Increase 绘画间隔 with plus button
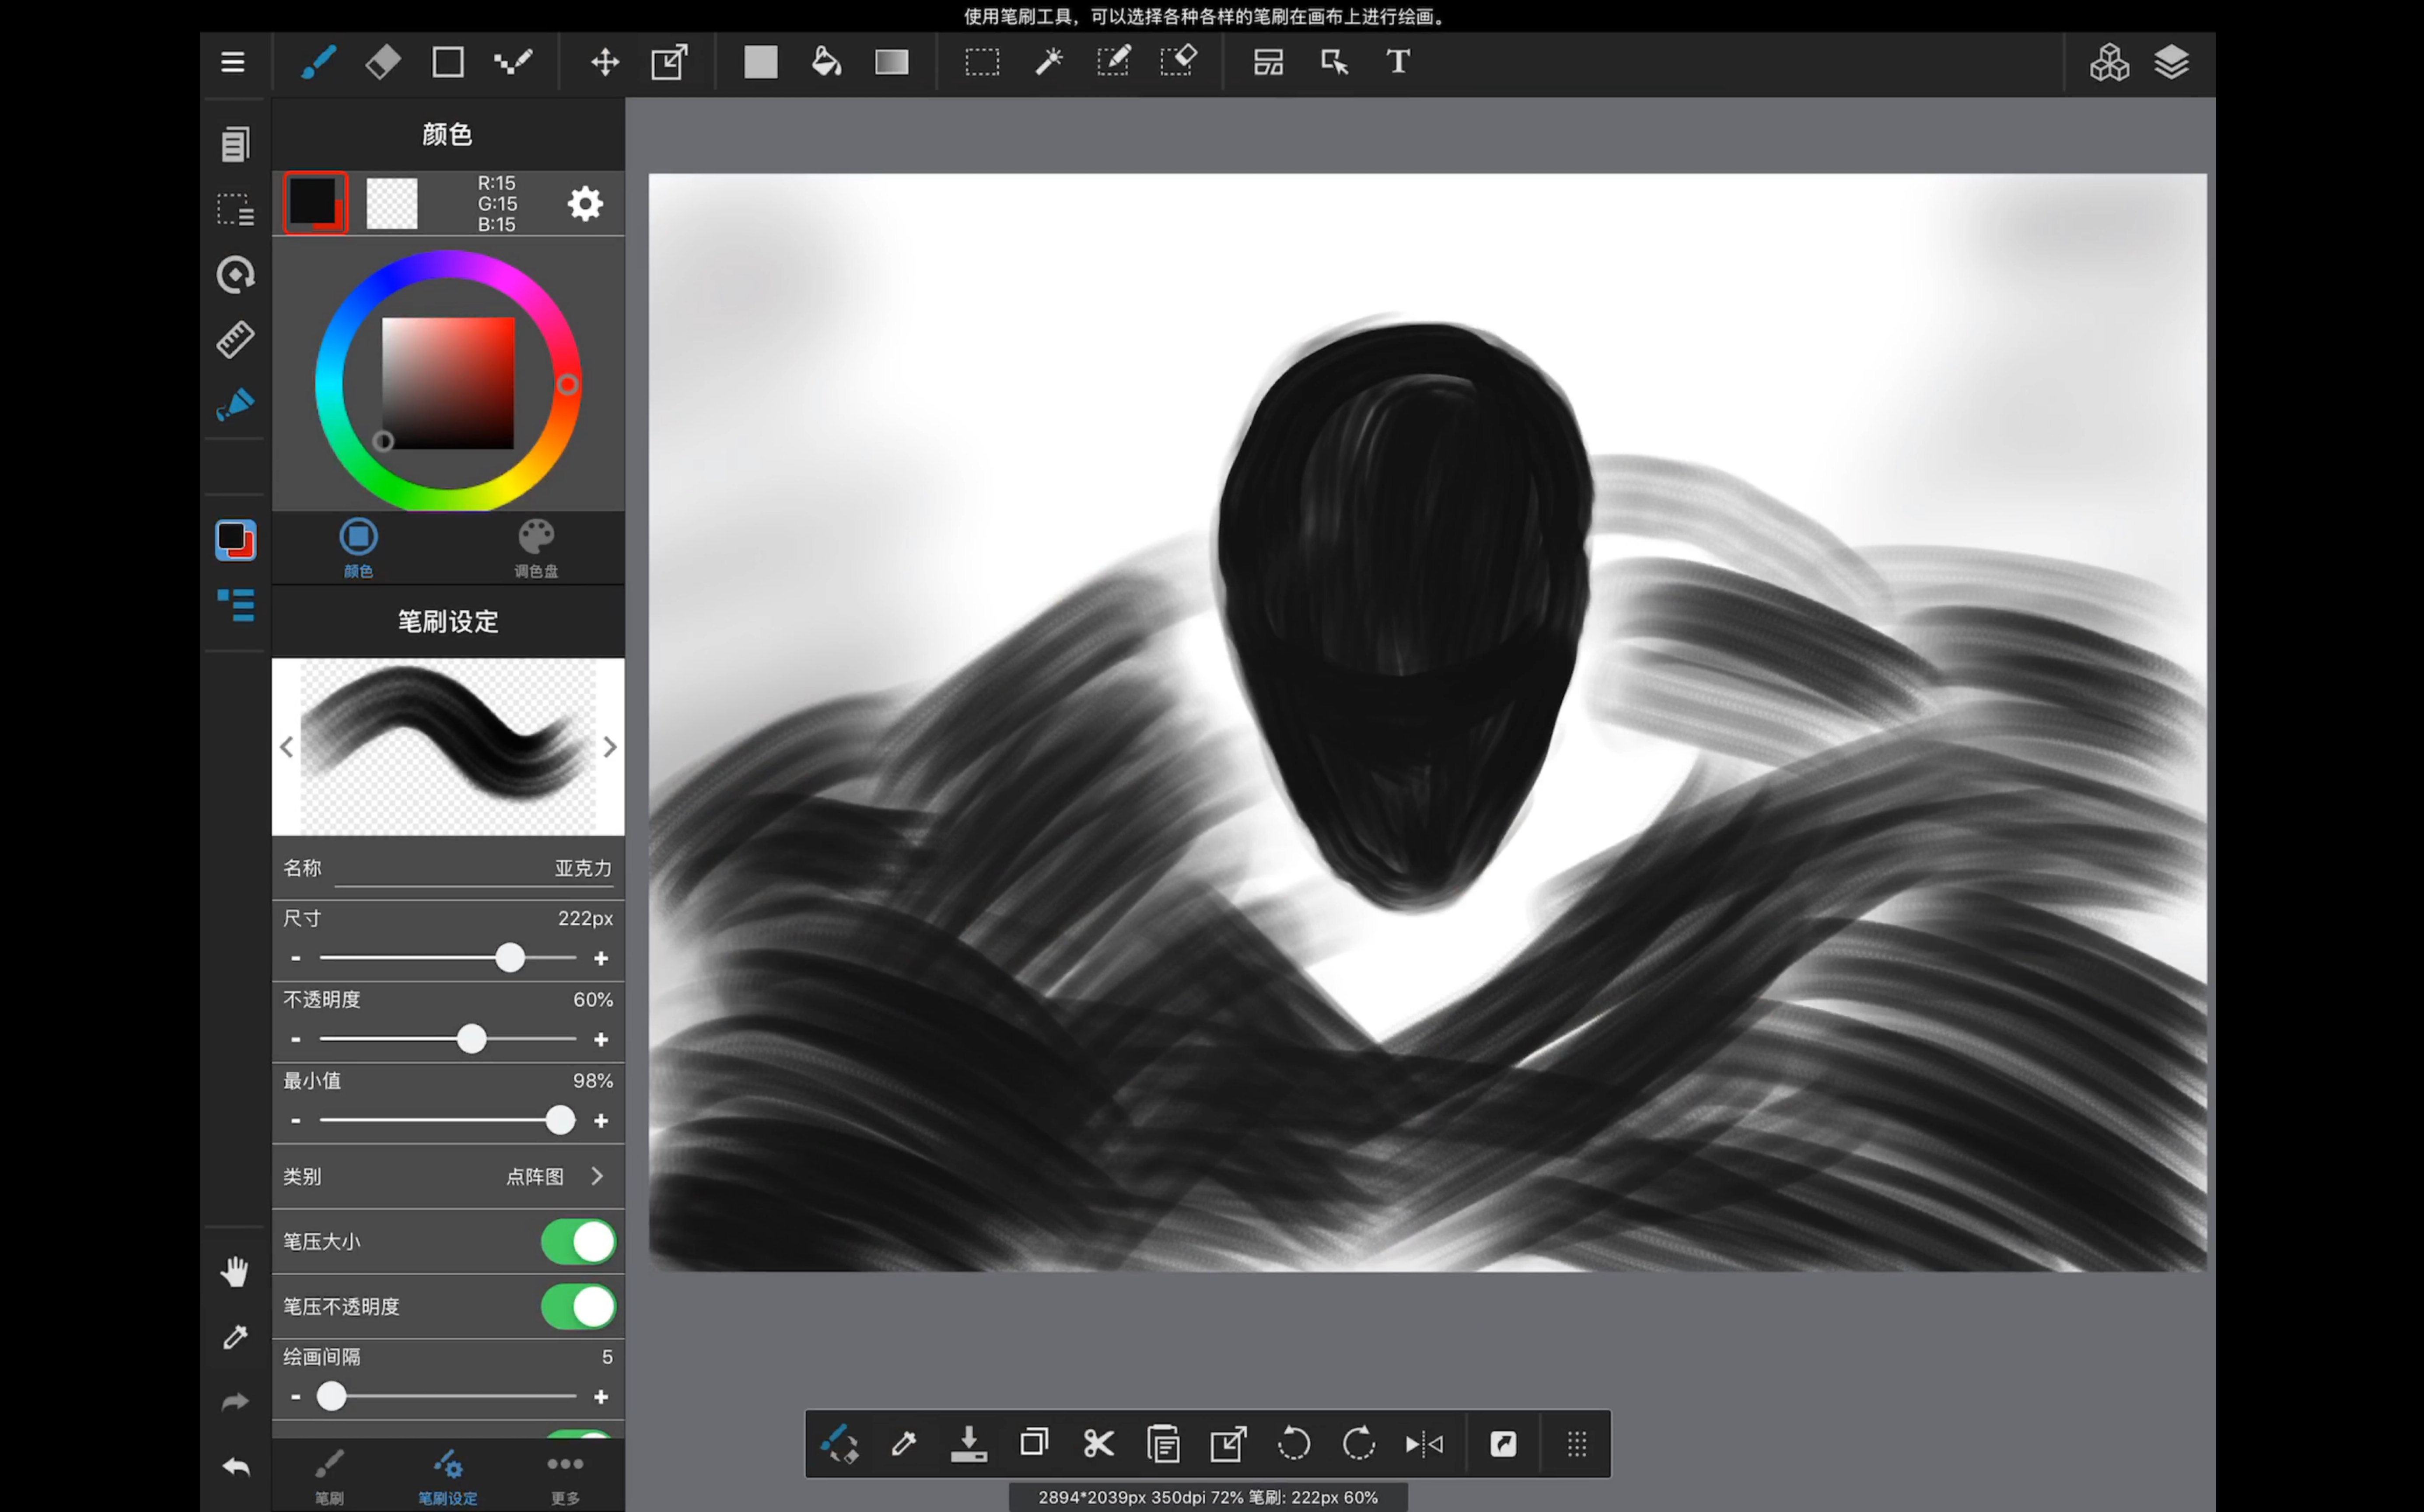The image size is (2424, 1512). point(601,1397)
